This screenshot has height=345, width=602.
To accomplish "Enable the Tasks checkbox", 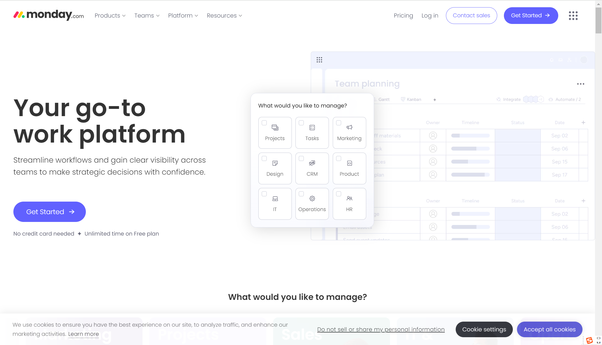I will (x=301, y=123).
